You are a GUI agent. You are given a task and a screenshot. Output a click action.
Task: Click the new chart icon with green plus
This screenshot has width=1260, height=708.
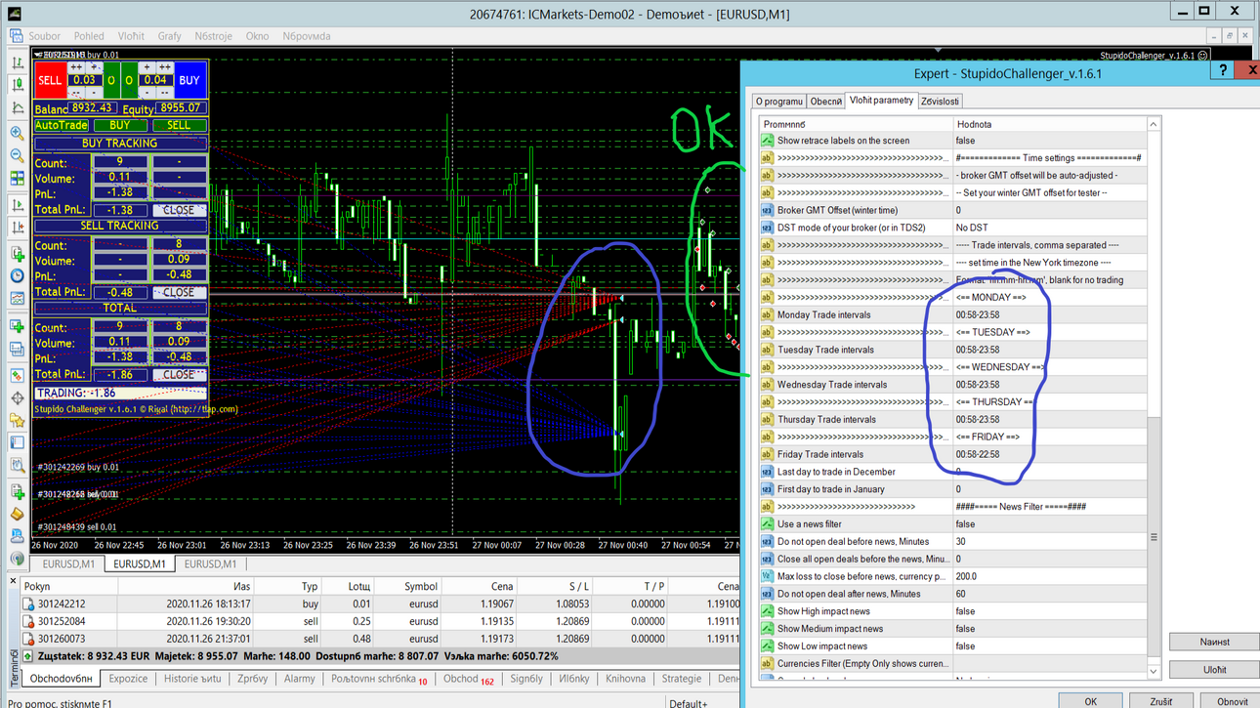coord(17,326)
